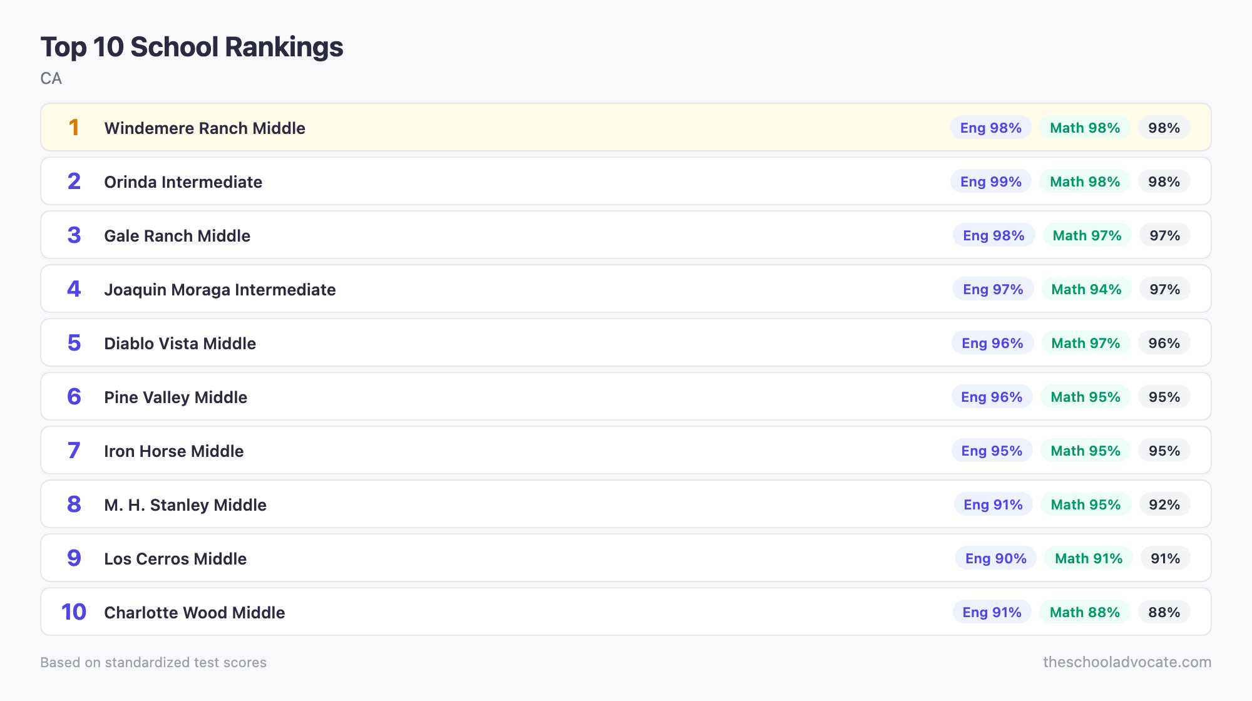Click the Math 95% badge for M. H. Stanley Middle
Screen dimensions: 1252x701
click(x=1085, y=504)
